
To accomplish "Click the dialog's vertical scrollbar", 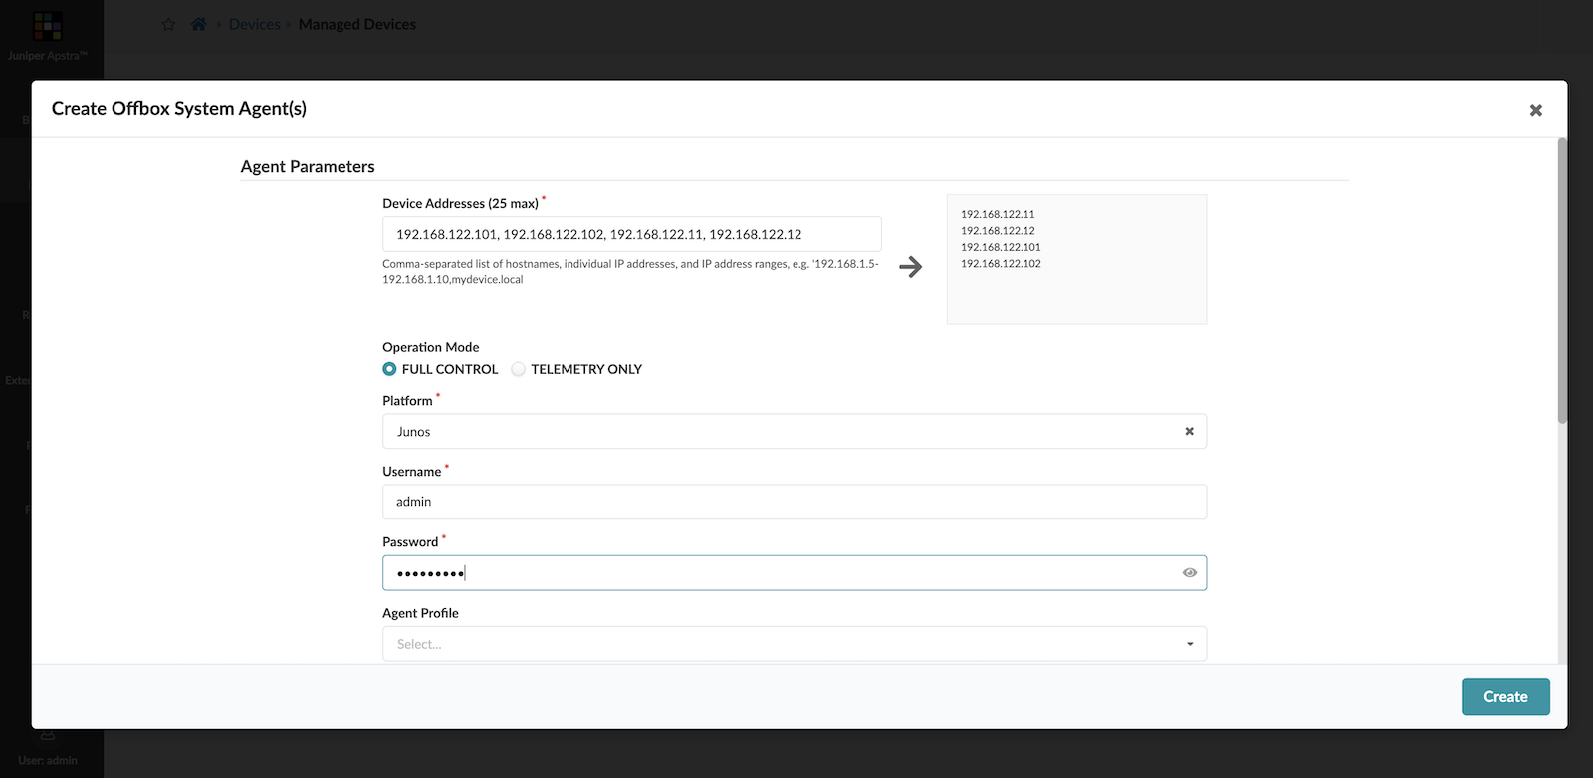I will tap(1562, 281).
